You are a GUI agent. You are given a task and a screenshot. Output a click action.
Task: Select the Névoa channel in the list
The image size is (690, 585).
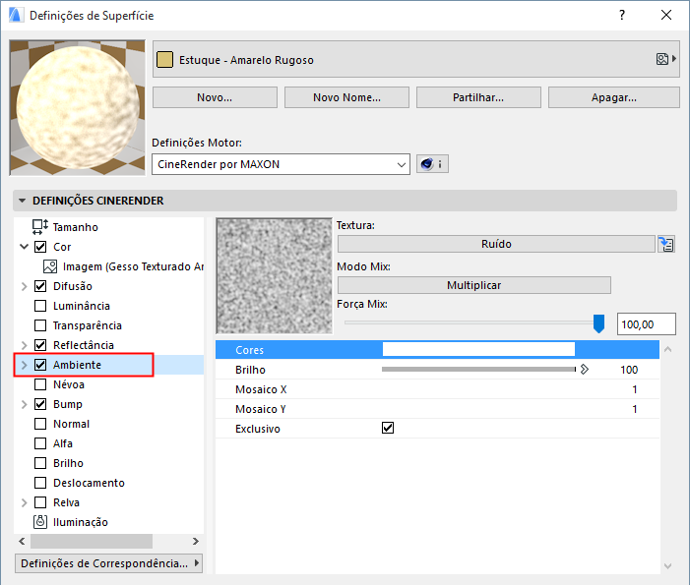[x=69, y=384]
